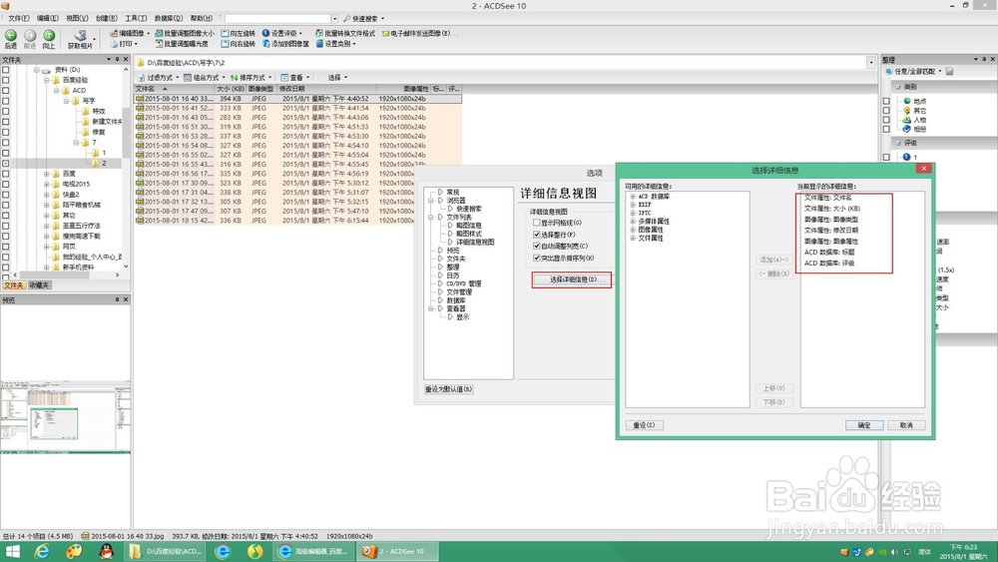Check the box beside 人物 category
This screenshot has width=998, height=562.
(x=886, y=120)
